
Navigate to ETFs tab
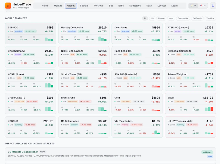[121, 5]
